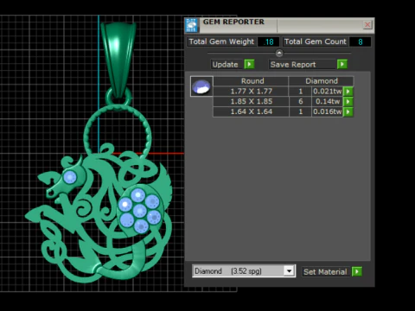Select the center gem of the flower cluster
Screen dimensions: 415x311
coord(140,211)
